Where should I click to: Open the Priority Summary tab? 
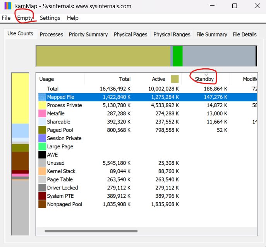(x=88, y=34)
